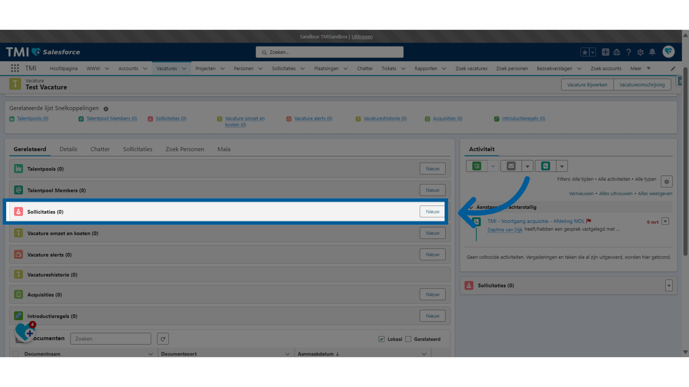The width and height of the screenshot is (689, 387).
Task: Click the Daphne van Dijk hyperlink
Action: (505, 229)
